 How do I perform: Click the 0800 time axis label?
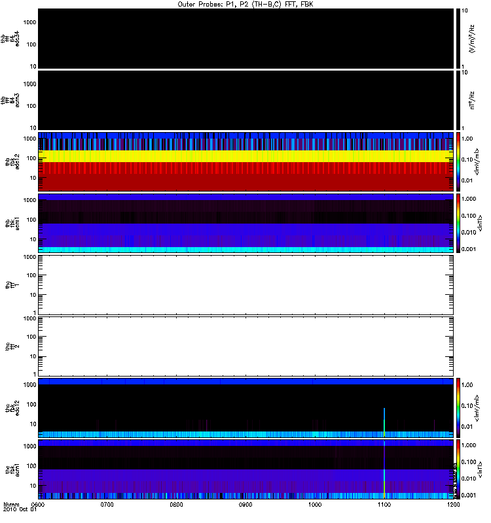pyautogui.click(x=176, y=504)
